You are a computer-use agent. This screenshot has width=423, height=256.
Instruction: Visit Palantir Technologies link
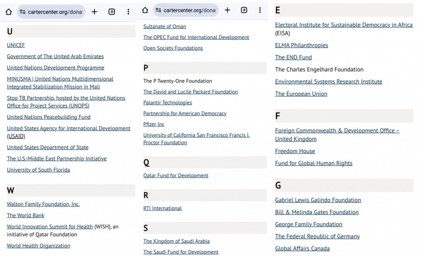(x=168, y=103)
